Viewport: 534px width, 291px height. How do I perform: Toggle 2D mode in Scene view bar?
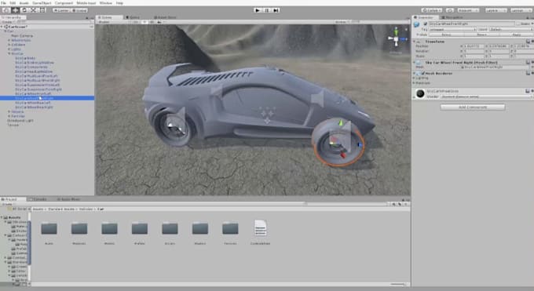point(136,22)
